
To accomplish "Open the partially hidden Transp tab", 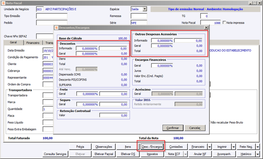I will tap(48, 43).
